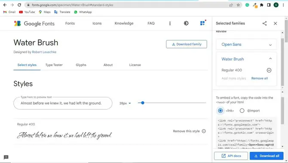
Task: Click the browser forward arrow
Action: click(x=12, y=5)
